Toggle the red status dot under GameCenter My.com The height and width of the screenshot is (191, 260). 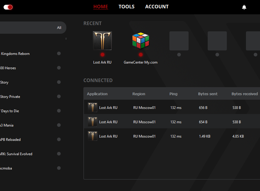(141, 55)
